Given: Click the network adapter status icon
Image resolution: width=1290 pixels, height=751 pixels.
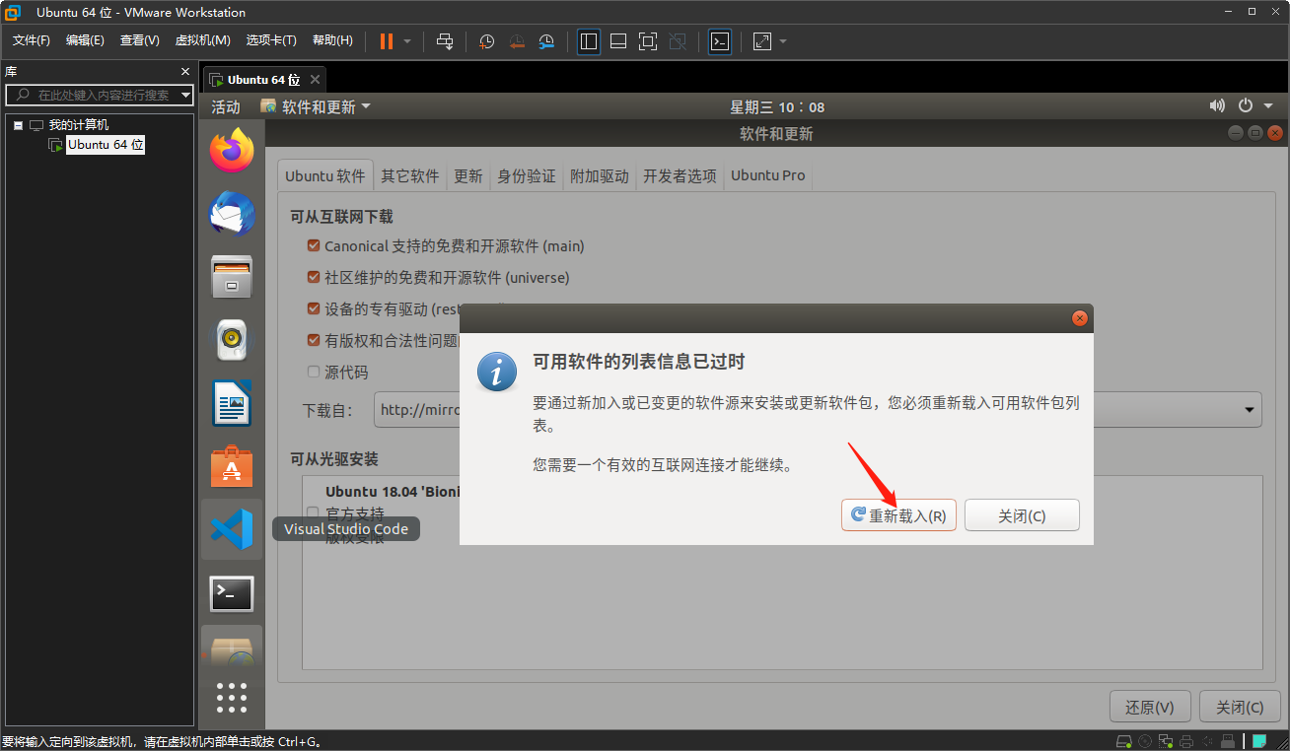Looking at the screenshot, I should tap(1168, 741).
